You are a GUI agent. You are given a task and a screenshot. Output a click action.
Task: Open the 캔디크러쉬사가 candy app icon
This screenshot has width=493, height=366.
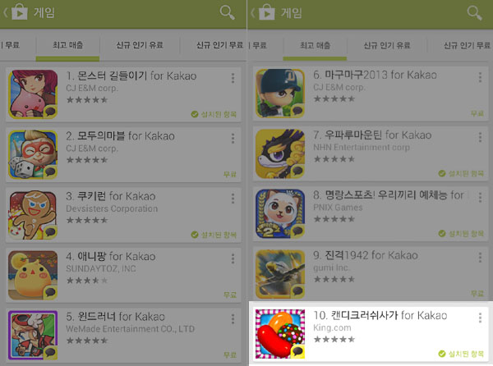[x=280, y=334]
